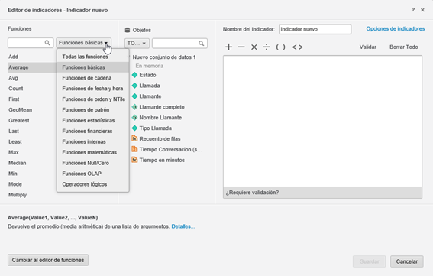Image resolution: width=433 pixels, height=276 pixels.
Task: Insert the plus operator into formula
Action: pos(228,47)
